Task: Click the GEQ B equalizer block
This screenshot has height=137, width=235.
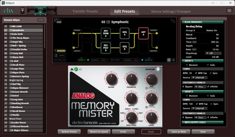Action: [x=125, y=47]
